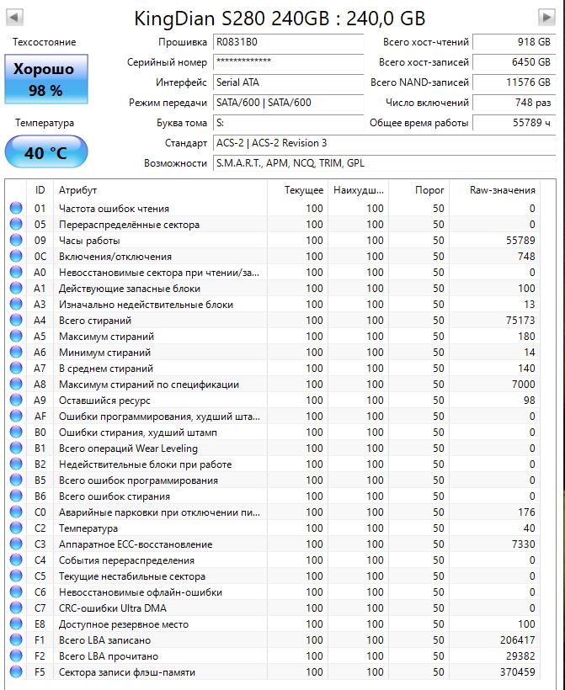Click status orb for Максимум стираний row (A5)
Image resolution: width=565 pixels, height=690 pixels.
16,337
